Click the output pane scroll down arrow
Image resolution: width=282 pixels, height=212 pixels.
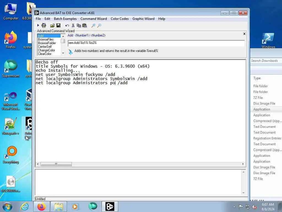click(243, 193)
